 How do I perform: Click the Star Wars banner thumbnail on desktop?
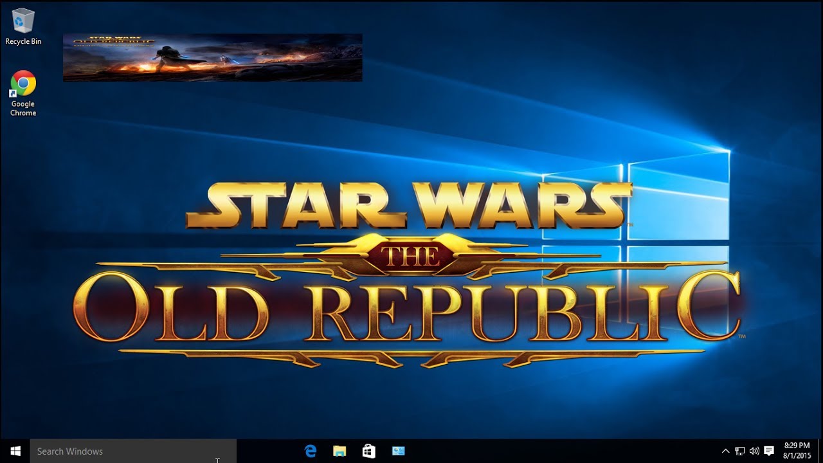212,57
